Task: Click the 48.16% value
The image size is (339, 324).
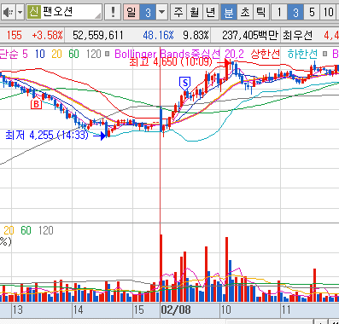Action: click(158, 35)
